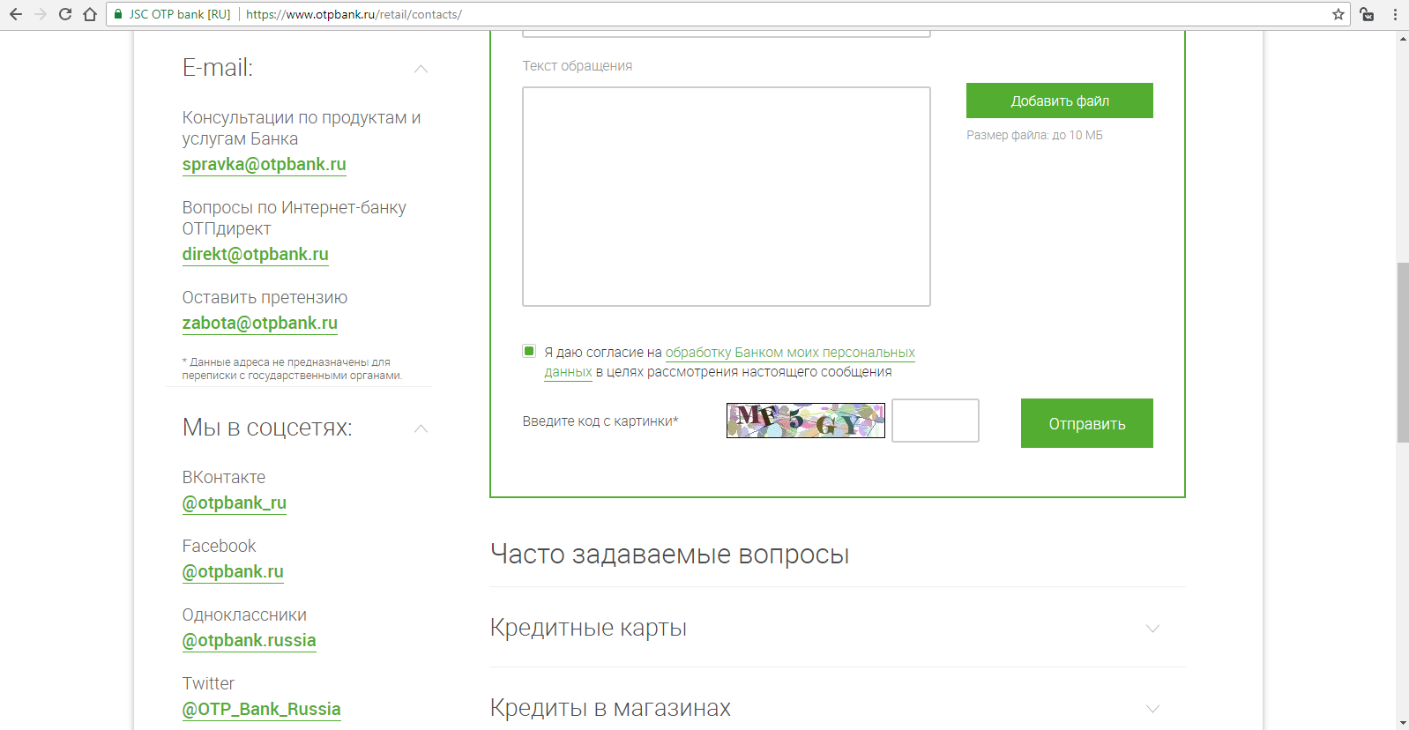Click the browser extension icon
The image size is (1409, 730).
click(1367, 14)
